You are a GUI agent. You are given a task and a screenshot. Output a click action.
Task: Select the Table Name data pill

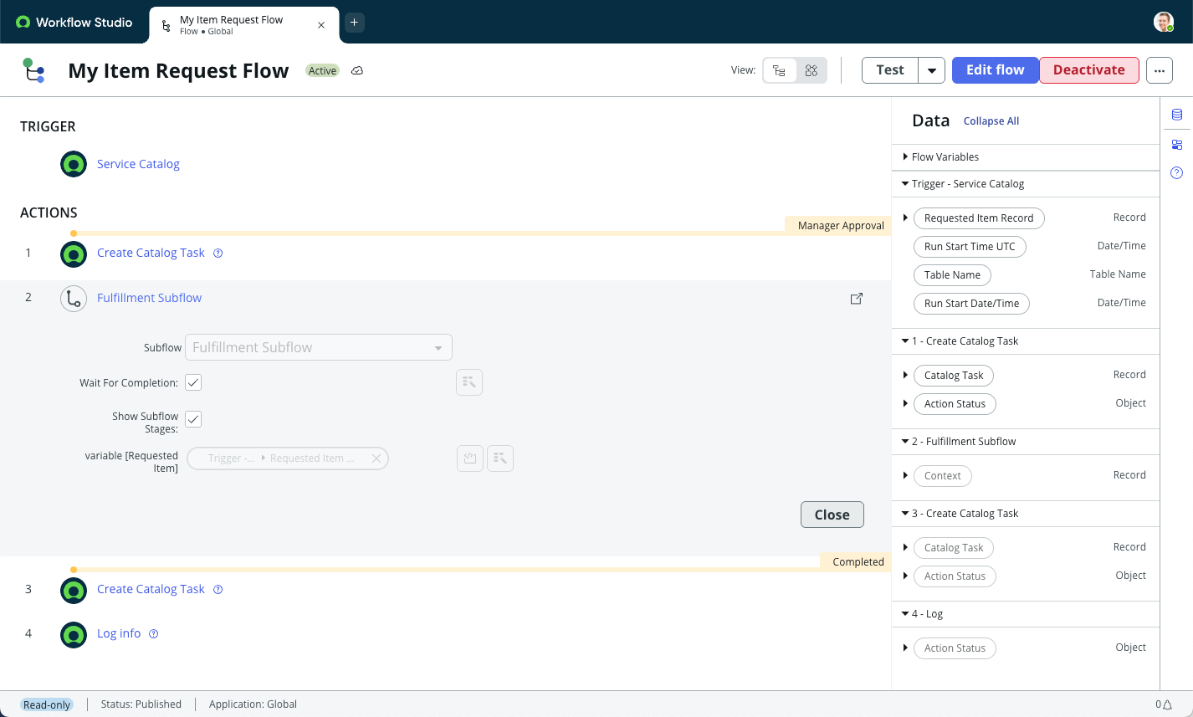click(x=952, y=275)
